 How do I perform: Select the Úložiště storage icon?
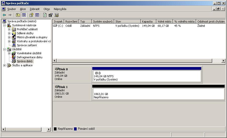coord(9,49)
